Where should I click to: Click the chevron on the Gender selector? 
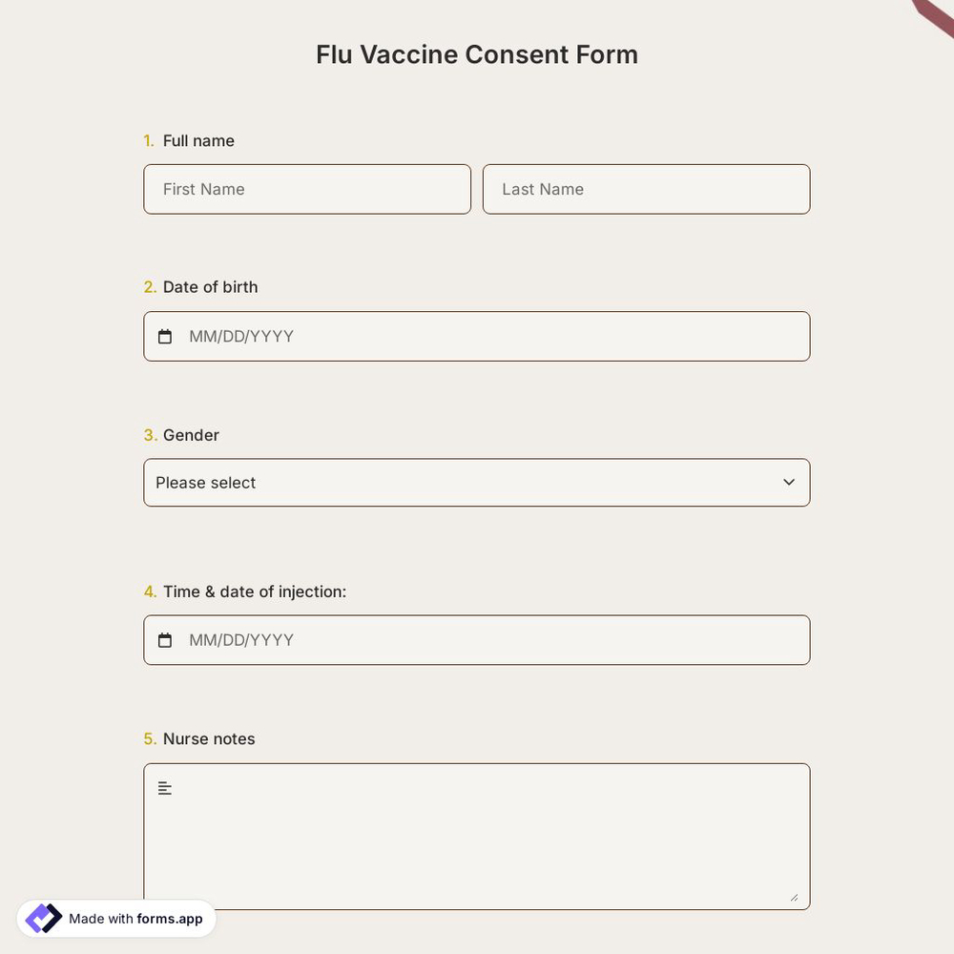(x=789, y=482)
